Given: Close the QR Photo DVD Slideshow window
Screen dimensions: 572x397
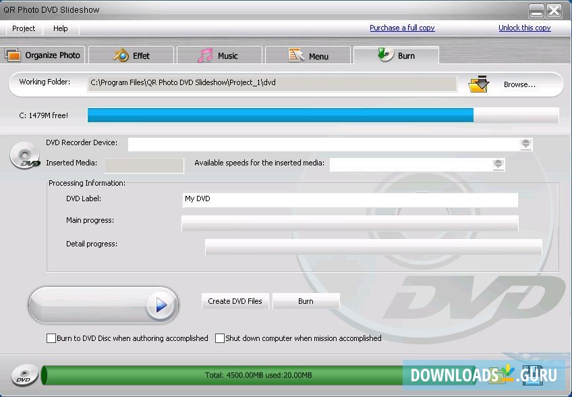Looking at the screenshot, I should pos(554,11).
